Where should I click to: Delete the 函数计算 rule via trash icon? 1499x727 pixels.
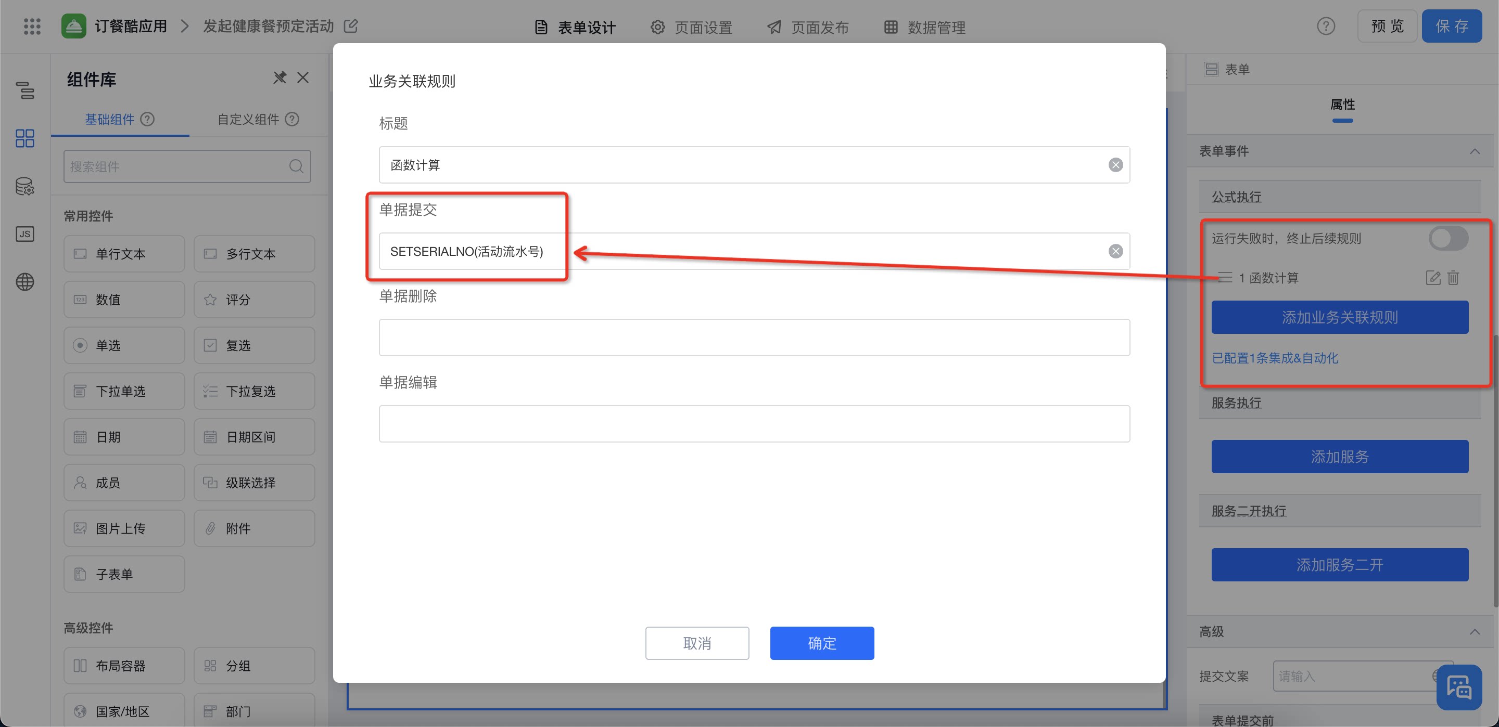(x=1453, y=278)
